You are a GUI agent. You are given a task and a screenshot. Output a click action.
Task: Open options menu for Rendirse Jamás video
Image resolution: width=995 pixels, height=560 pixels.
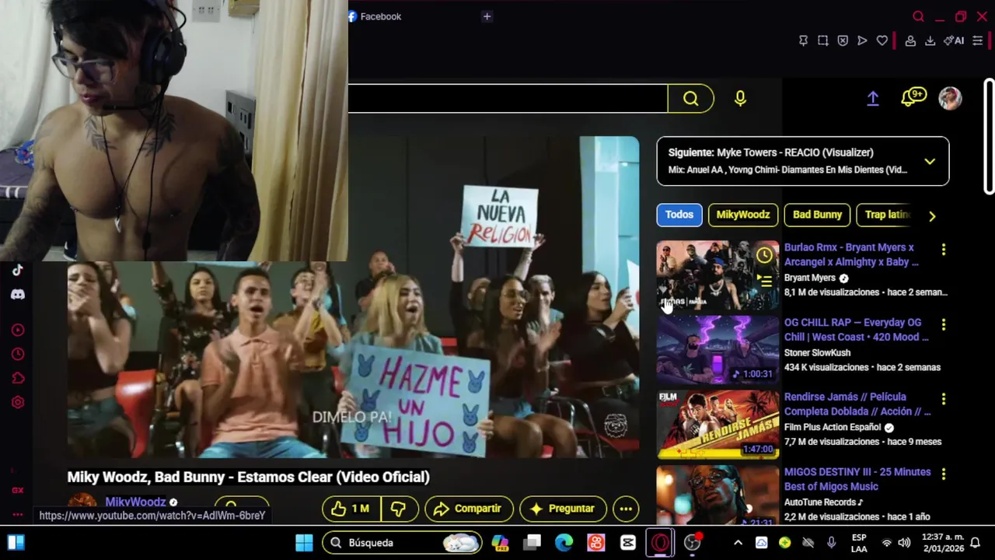(x=944, y=399)
